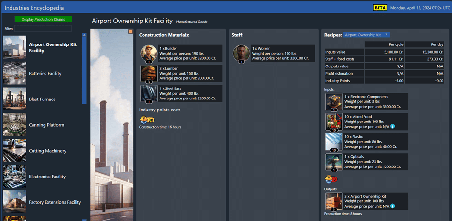Image resolution: width=452 pixels, height=221 pixels.
Task: Click the Opticals input icon
Action: pyautogui.click(x=334, y=162)
